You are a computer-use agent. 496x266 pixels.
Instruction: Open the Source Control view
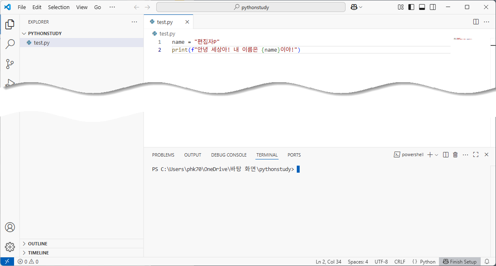10,64
